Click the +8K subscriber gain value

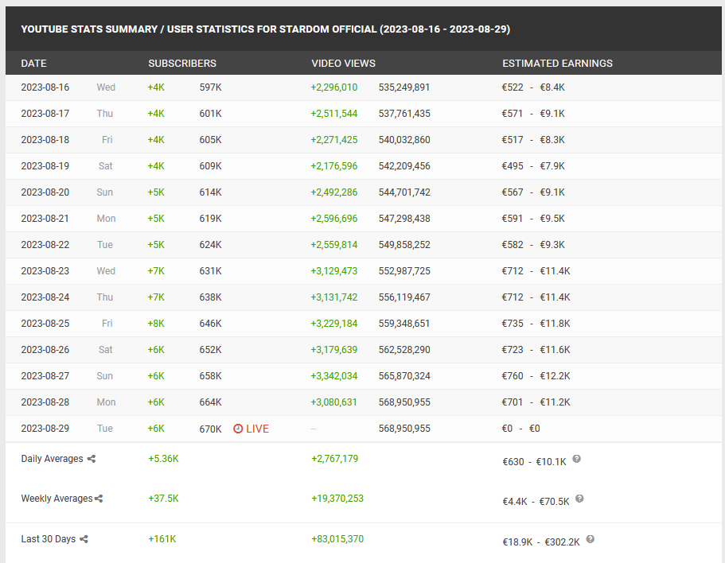[156, 324]
